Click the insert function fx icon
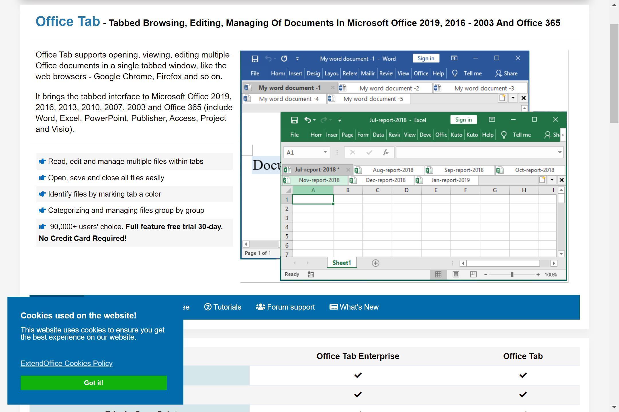 pos(385,152)
